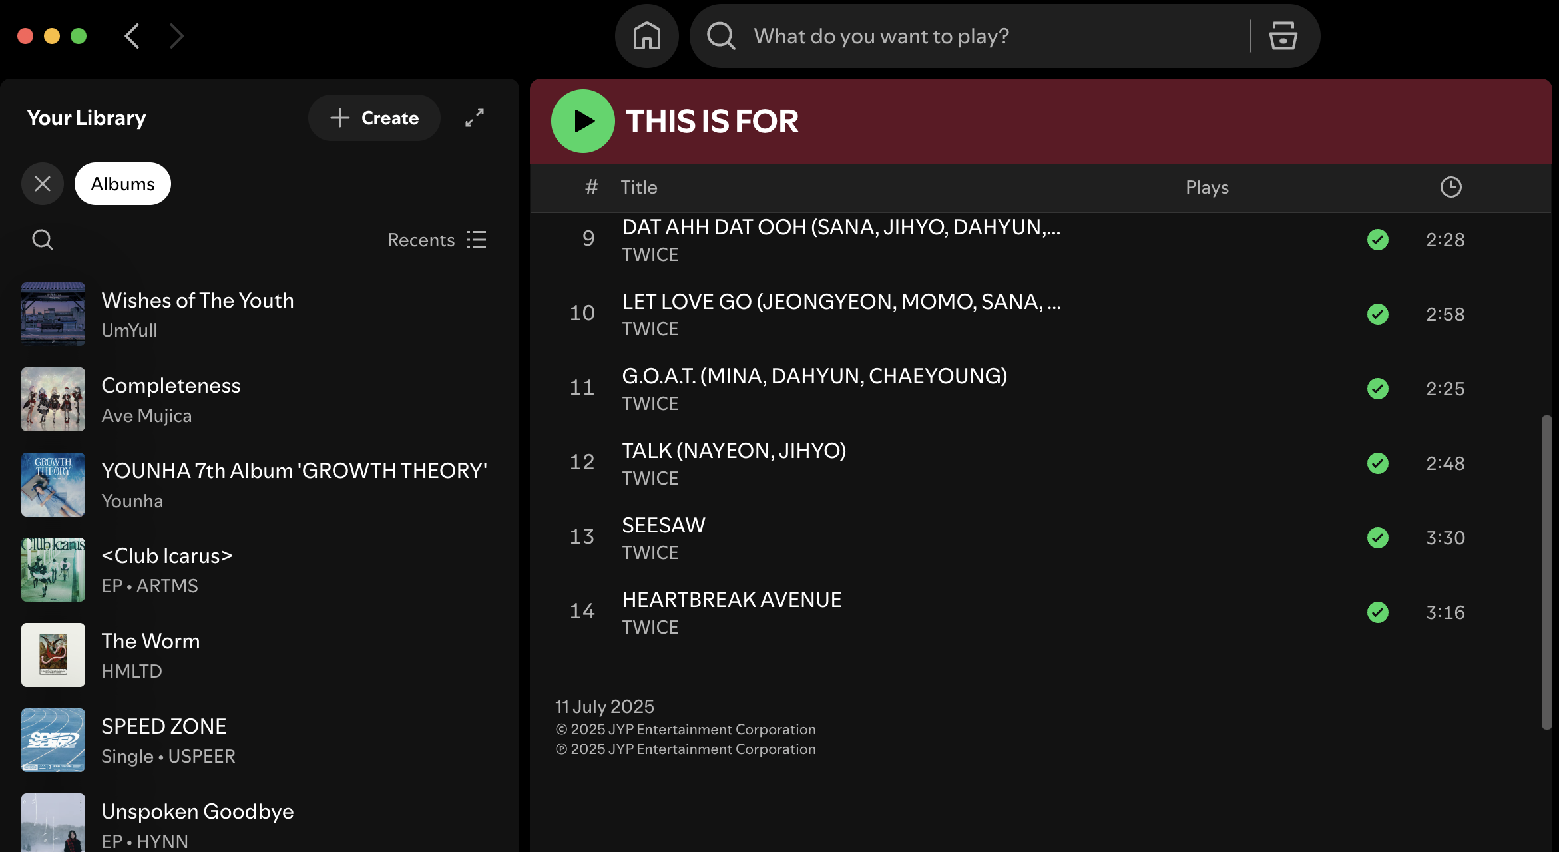Go back with the left chevron arrow

[132, 36]
